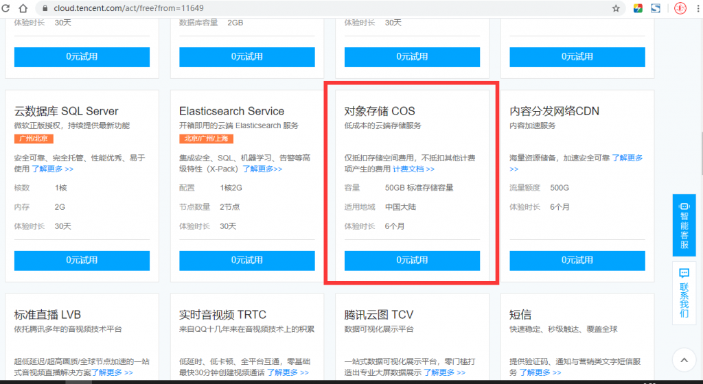Screen dimensions: 703x384
Task: Click the 云数据库 SQL Server title
Action: click(x=67, y=111)
